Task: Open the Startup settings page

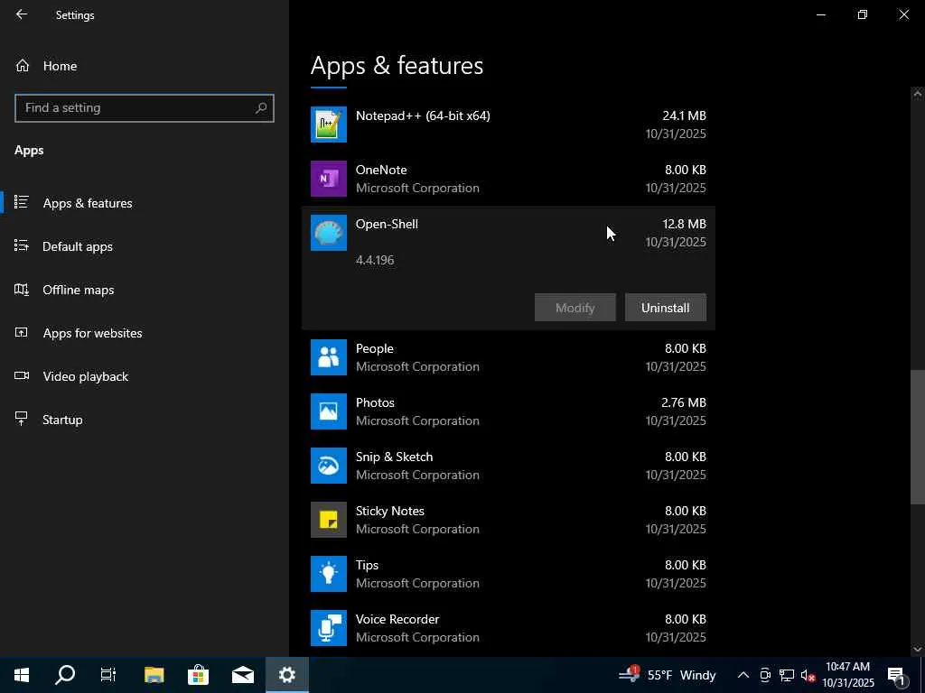Action: click(x=62, y=420)
